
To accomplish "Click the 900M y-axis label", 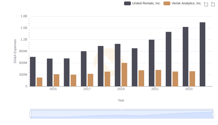I will pyautogui.click(x=23, y=51).
